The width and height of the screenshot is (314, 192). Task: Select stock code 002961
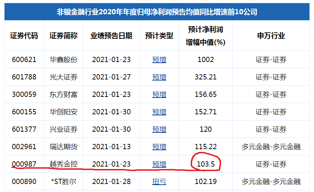tap(24, 147)
